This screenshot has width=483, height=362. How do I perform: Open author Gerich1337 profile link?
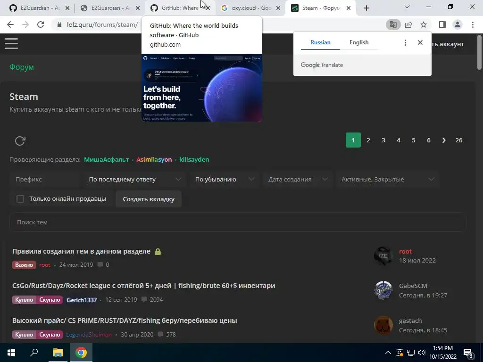click(82, 300)
